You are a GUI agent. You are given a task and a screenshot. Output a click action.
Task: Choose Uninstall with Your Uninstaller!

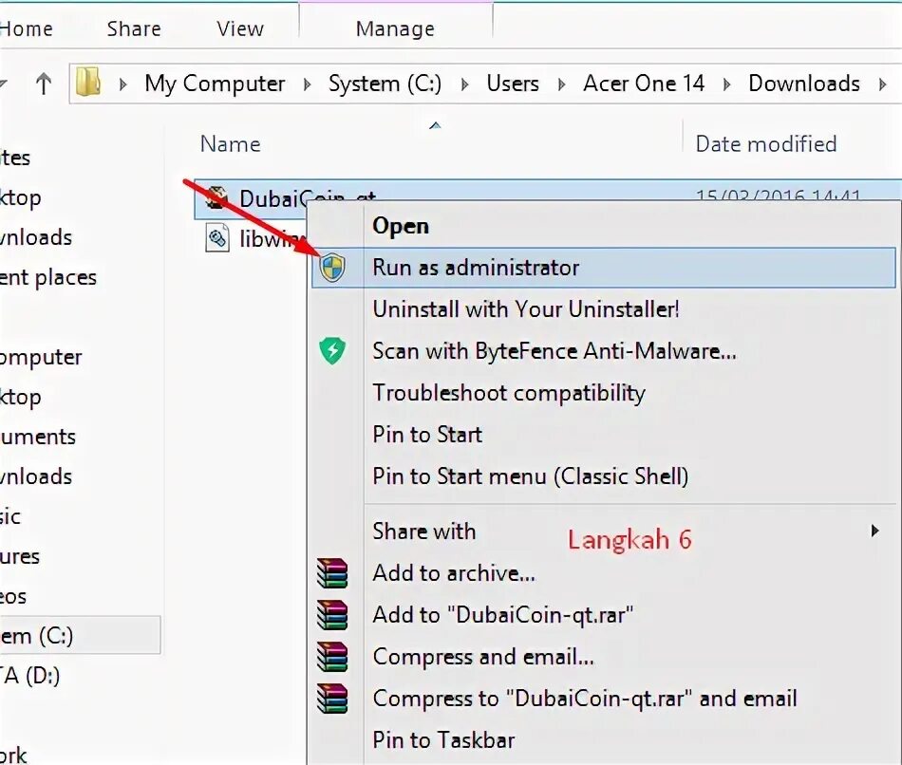(x=603, y=309)
